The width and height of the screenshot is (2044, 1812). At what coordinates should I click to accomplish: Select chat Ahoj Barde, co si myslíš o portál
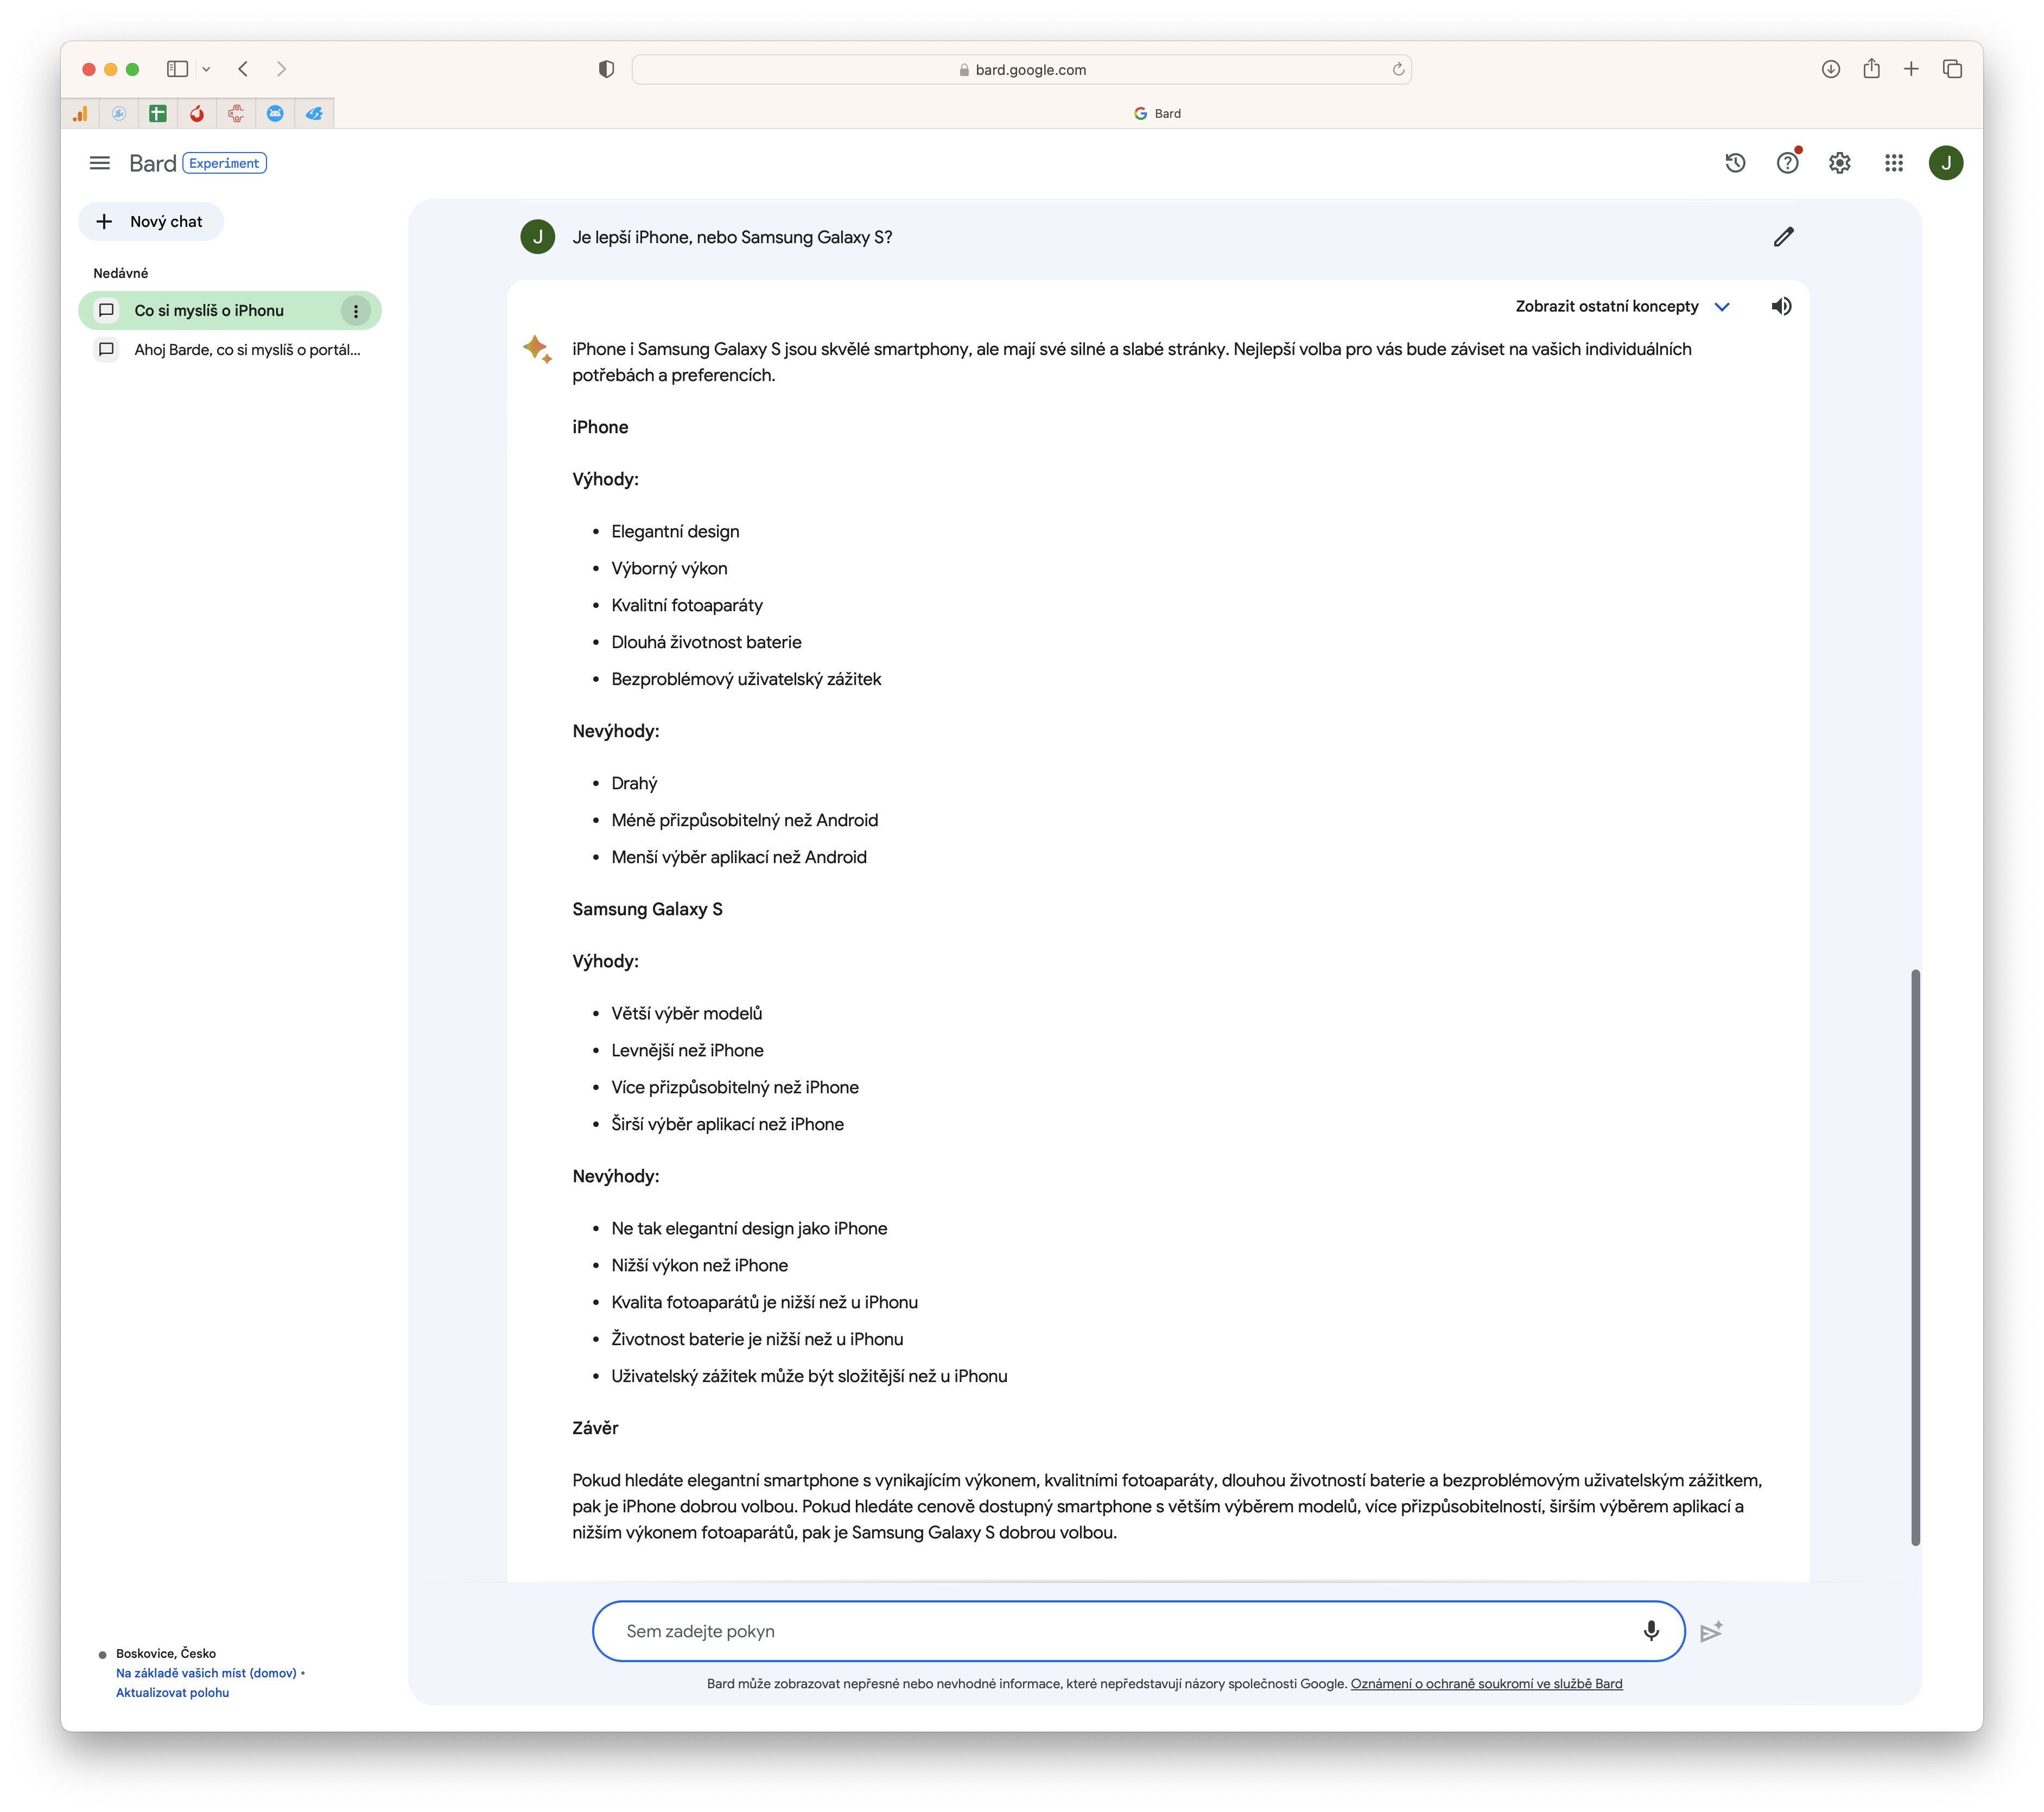pos(246,350)
